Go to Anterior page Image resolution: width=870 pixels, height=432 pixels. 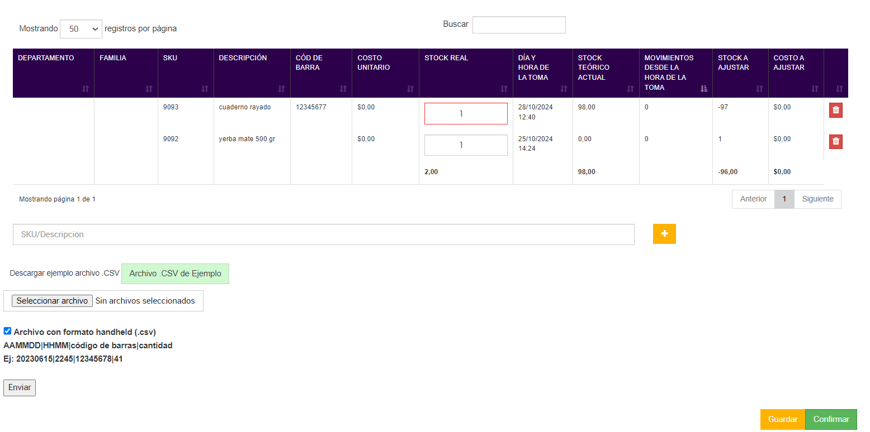click(x=753, y=199)
